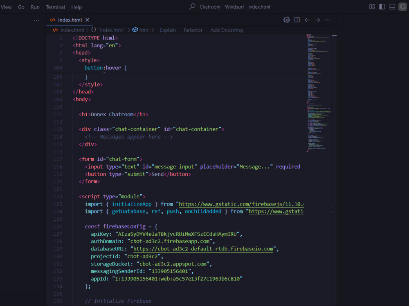Click the apiKey value string
This screenshot has height=306, width=409.
(x=177, y=234)
